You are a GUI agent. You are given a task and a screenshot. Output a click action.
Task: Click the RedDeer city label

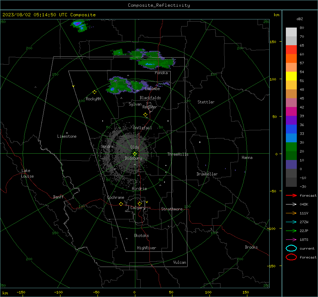click(150, 107)
